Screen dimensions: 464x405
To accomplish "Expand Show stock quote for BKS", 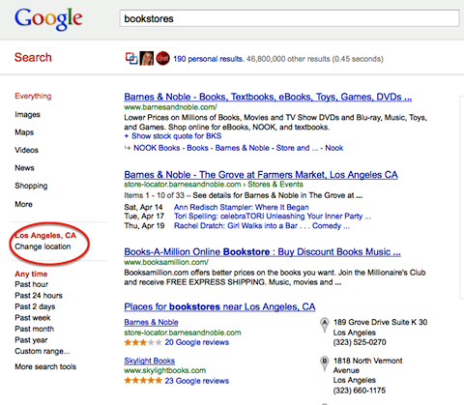I will coord(173,136).
